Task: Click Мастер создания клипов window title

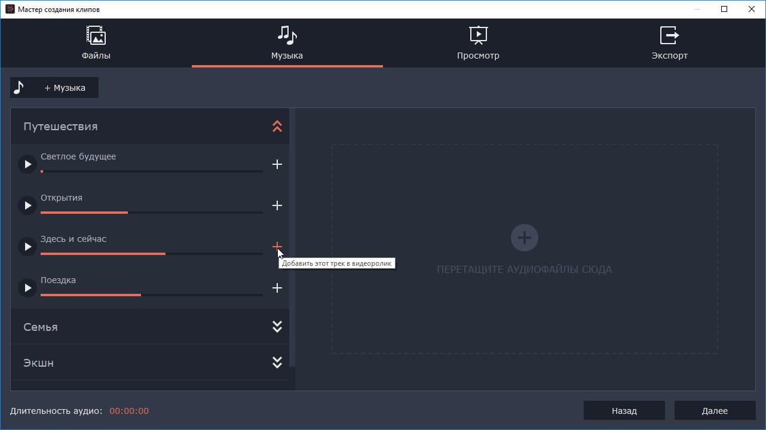Action: click(59, 10)
